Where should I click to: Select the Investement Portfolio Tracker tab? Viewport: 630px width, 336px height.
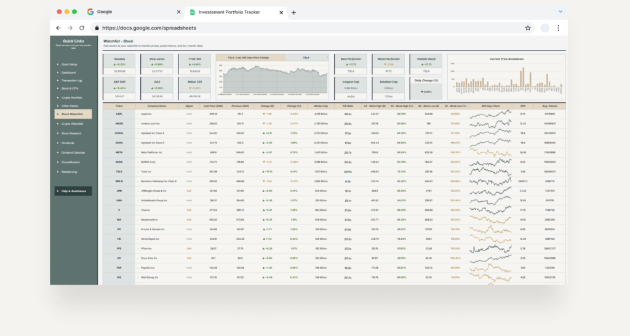coord(237,12)
